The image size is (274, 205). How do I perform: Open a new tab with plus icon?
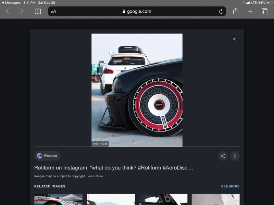pyautogui.click(x=250, y=11)
